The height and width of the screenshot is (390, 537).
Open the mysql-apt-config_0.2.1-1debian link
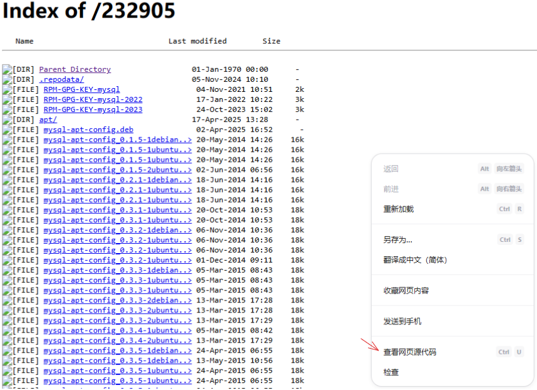point(118,180)
